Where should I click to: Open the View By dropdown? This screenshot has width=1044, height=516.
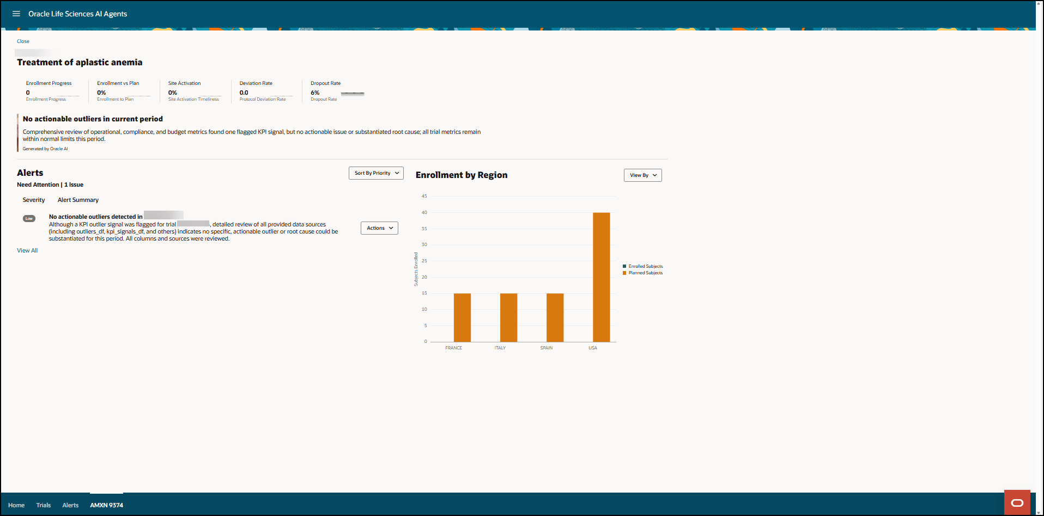[642, 175]
